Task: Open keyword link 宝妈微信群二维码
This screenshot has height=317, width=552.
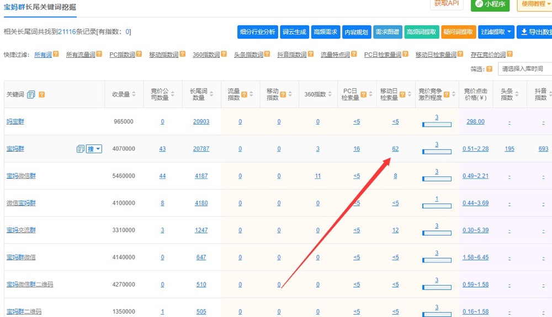Action: click(x=30, y=284)
